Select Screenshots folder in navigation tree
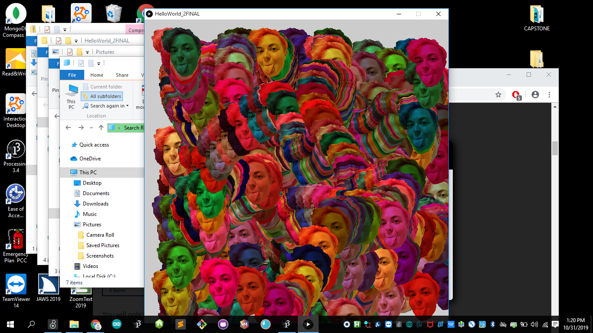593x333 pixels. tap(100, 256)
